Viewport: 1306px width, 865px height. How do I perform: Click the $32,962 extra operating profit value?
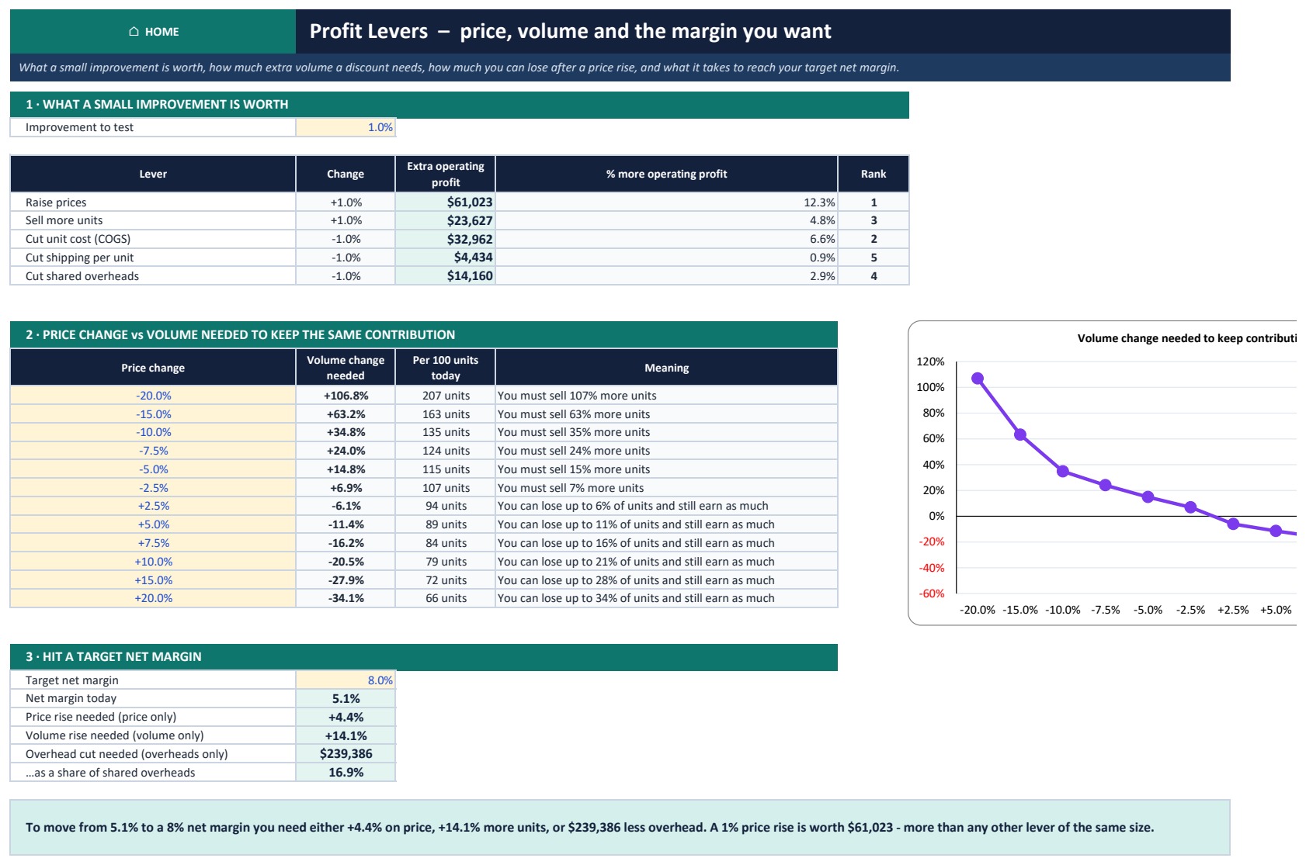[445, 239]
